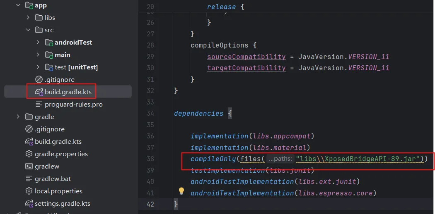Open gradlew.bat in the project tree
The image size is (435, 214).
tap(52, 178)
